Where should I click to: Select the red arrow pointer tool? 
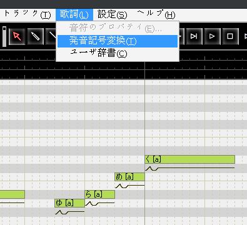click(x=17, y=36)
